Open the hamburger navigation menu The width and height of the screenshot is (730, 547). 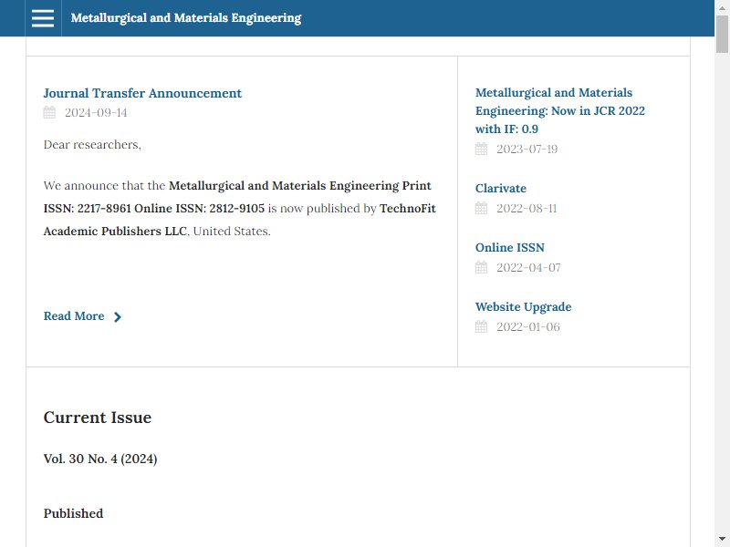43,18
